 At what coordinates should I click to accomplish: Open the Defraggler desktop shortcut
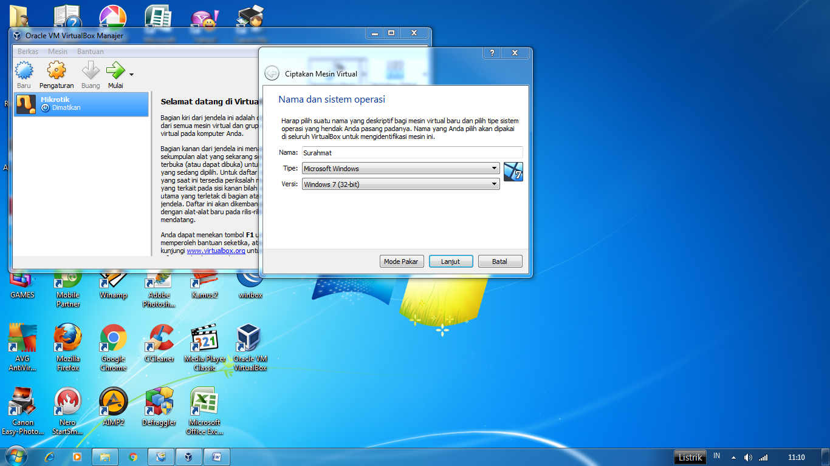(x=159, y=407)
